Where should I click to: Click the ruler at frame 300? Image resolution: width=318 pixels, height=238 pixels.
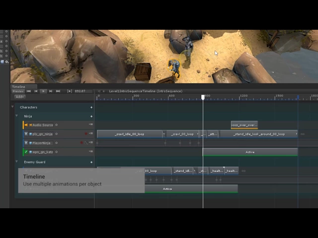133,97
